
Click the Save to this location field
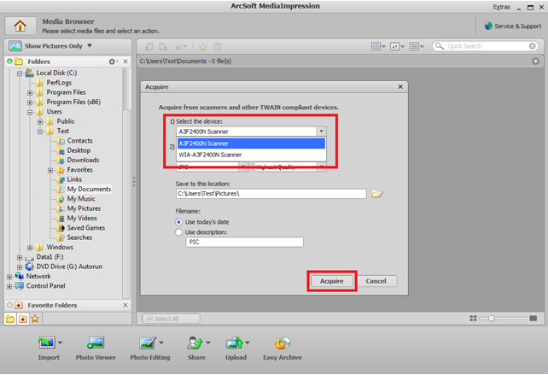point(271,193)
